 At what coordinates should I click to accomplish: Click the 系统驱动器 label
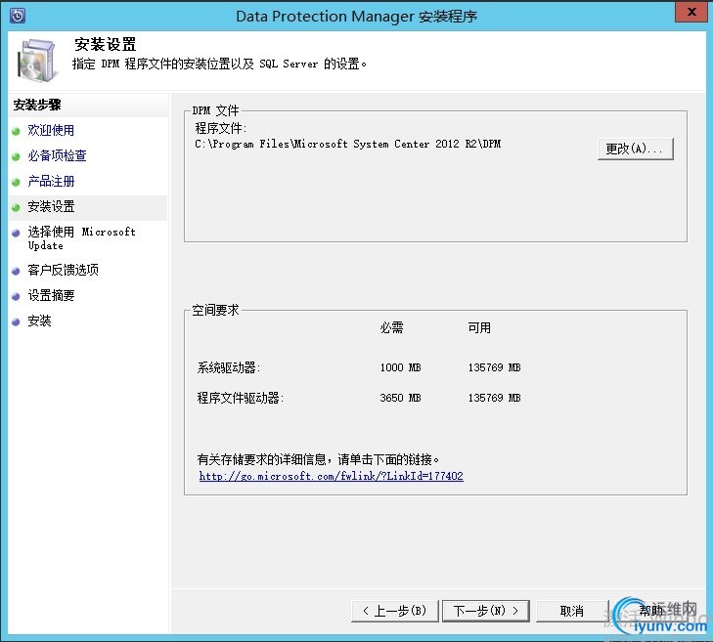click(229, 367)
